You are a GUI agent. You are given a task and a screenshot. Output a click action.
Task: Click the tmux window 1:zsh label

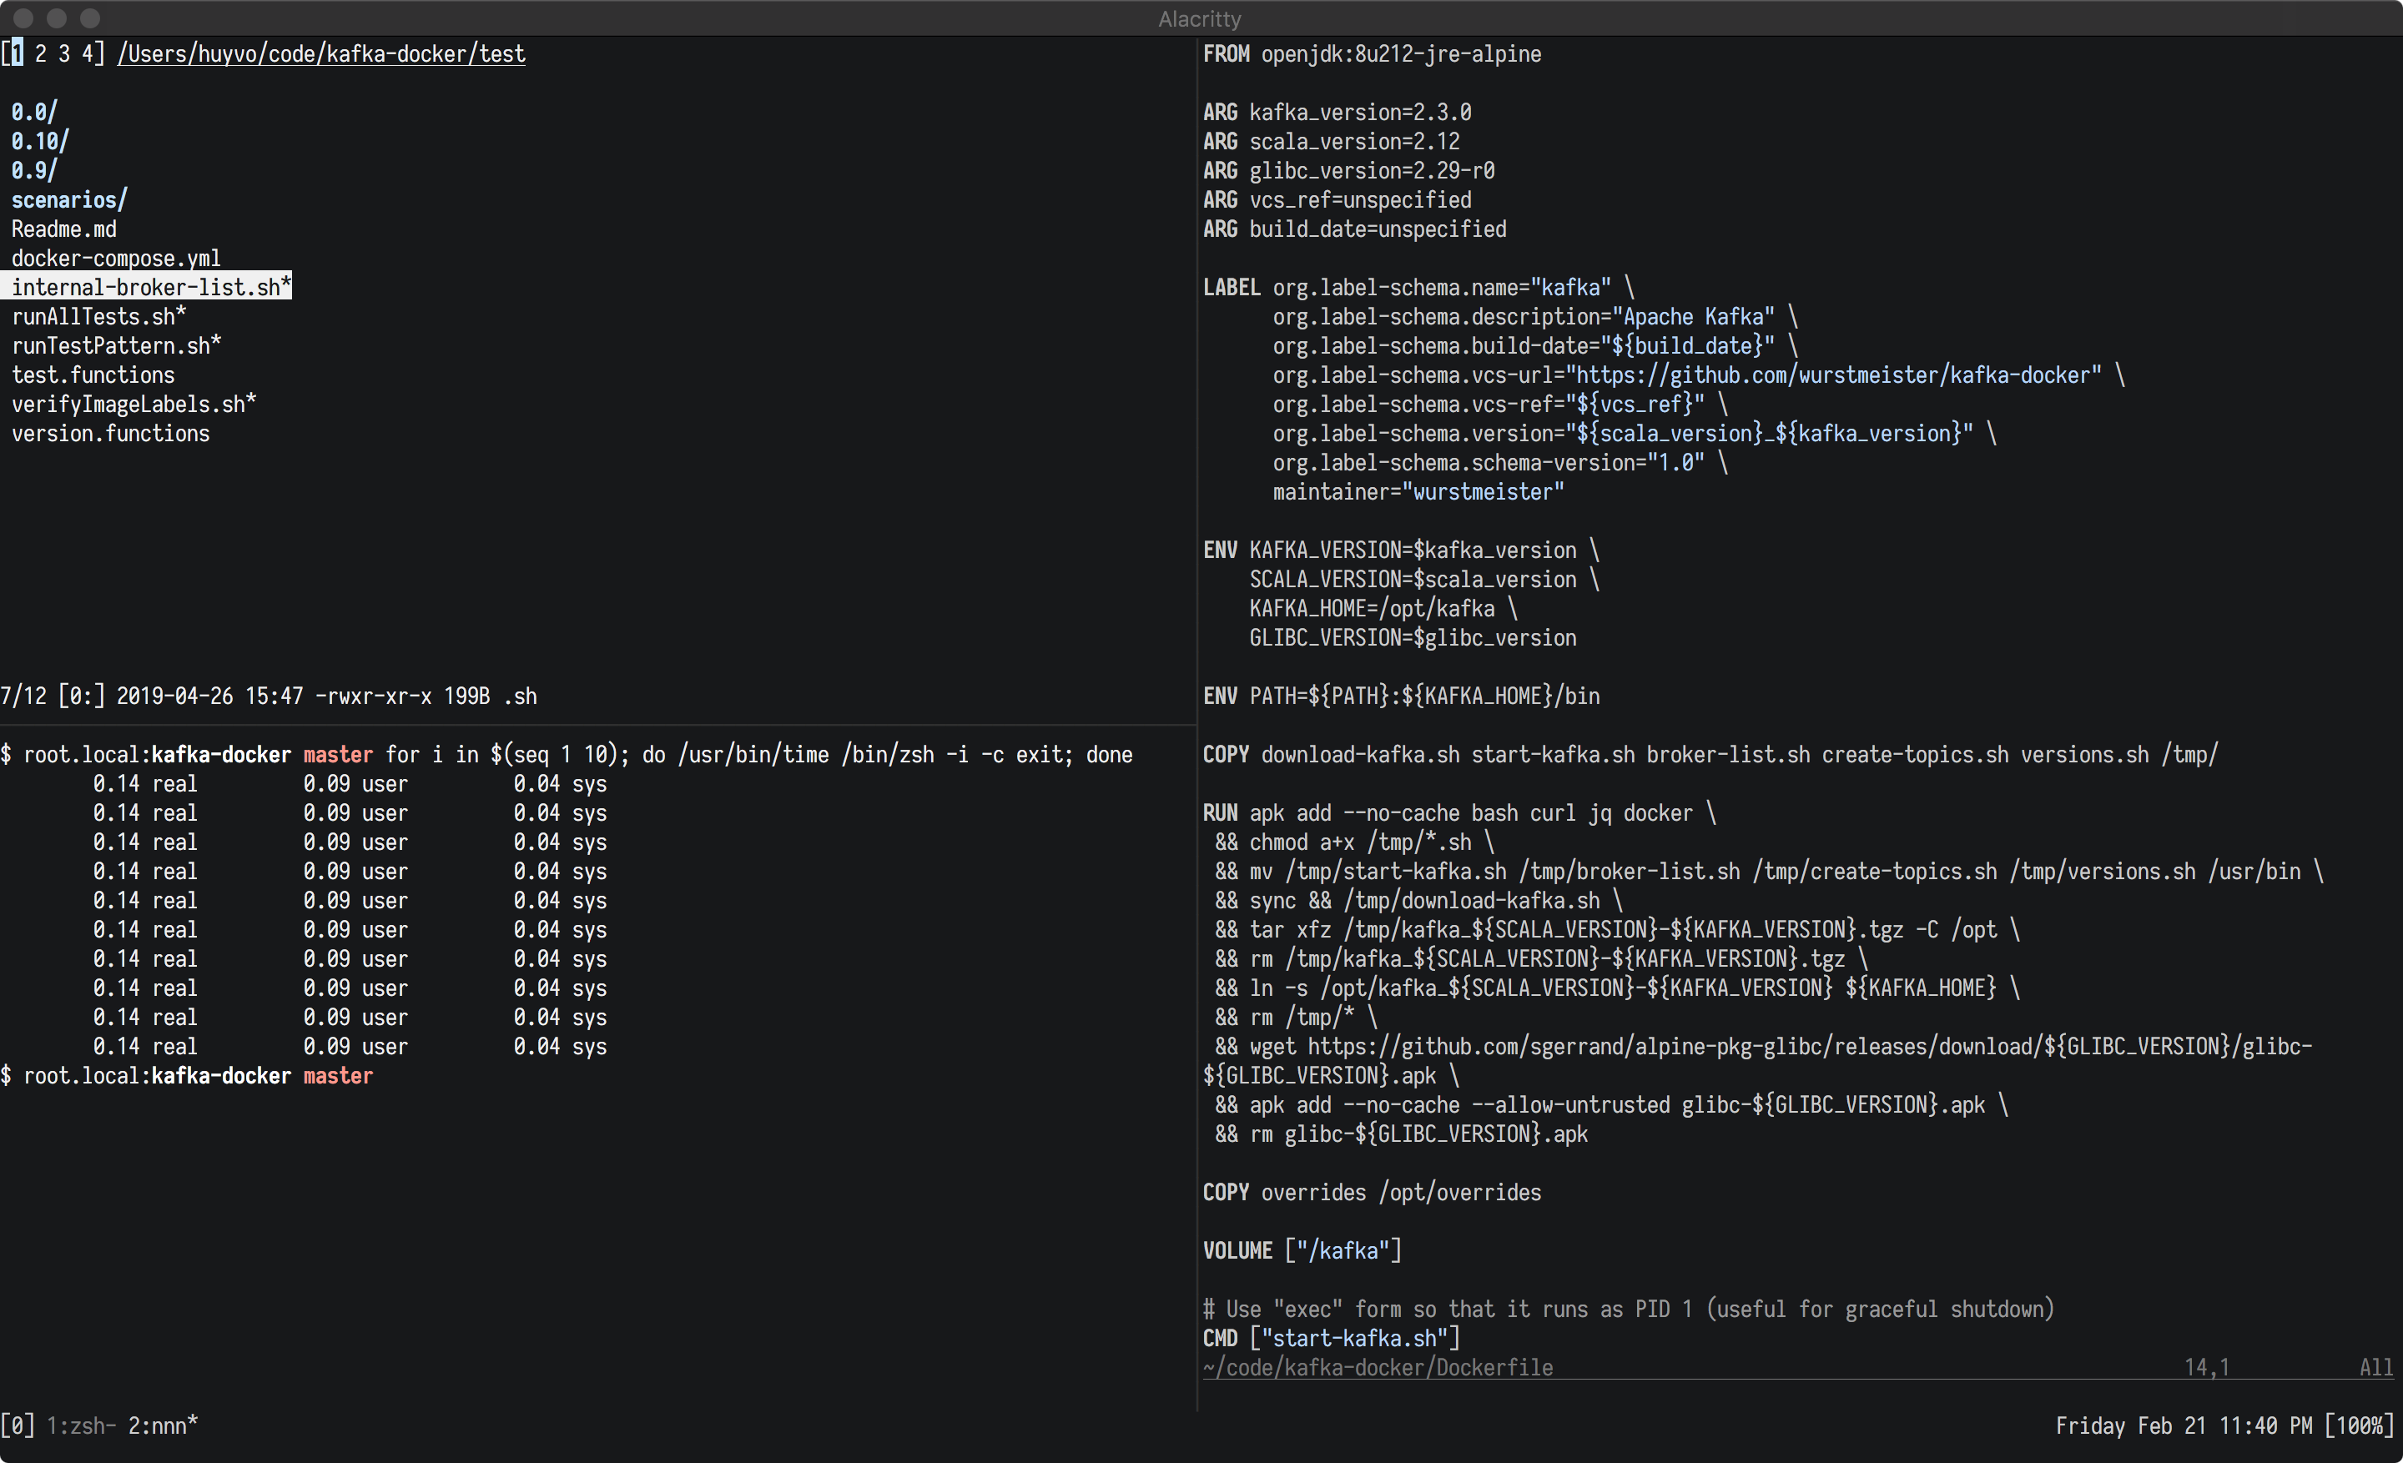(80, 1426)
